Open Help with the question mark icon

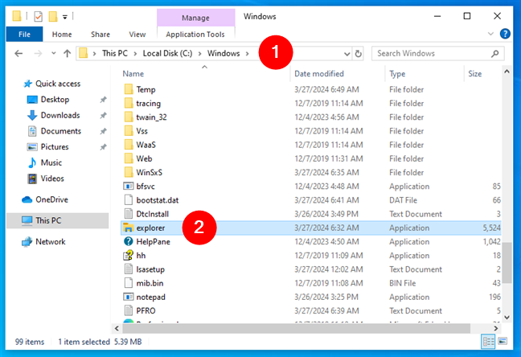tap(505, 34)
